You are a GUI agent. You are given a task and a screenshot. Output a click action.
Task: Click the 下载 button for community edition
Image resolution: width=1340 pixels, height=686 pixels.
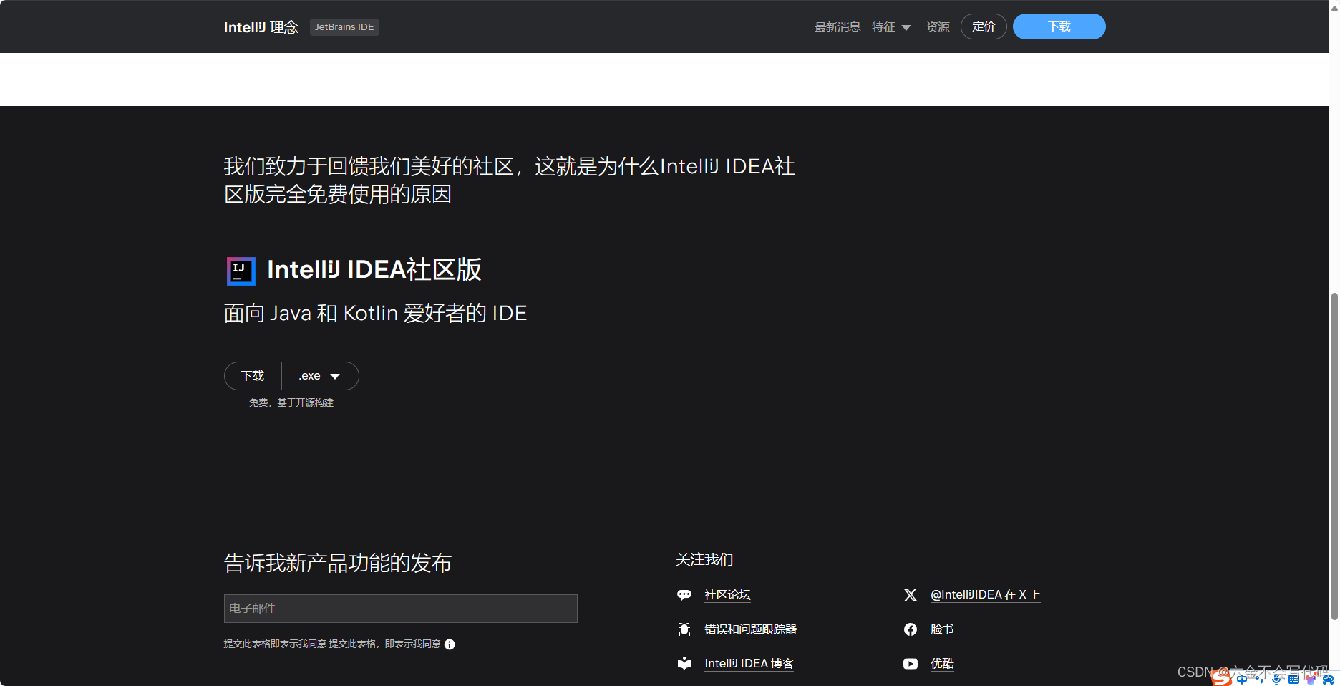point(253,376)
